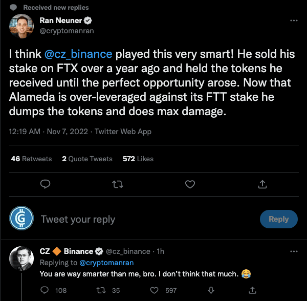The image size is (307, 301).
Task: Downvote CZ Binance's reply
Action: (210, 290)
